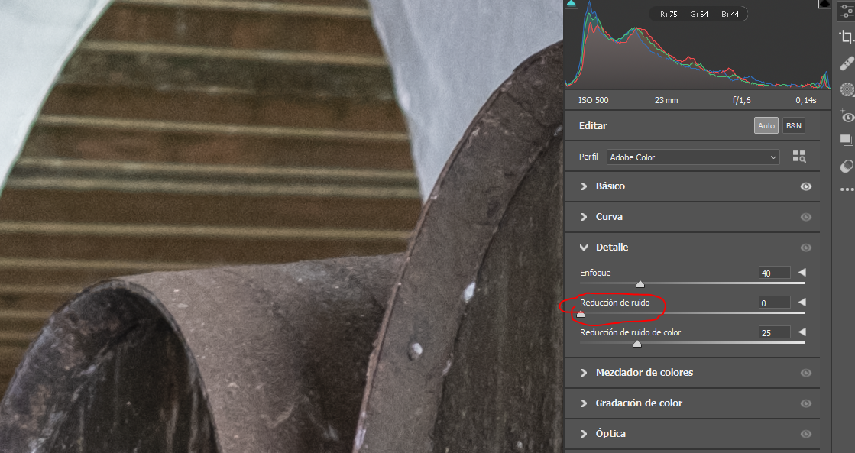Click the Reducción de ruido value field 0
The width and height of the screenshot is (855, 453).
[774, 303]
